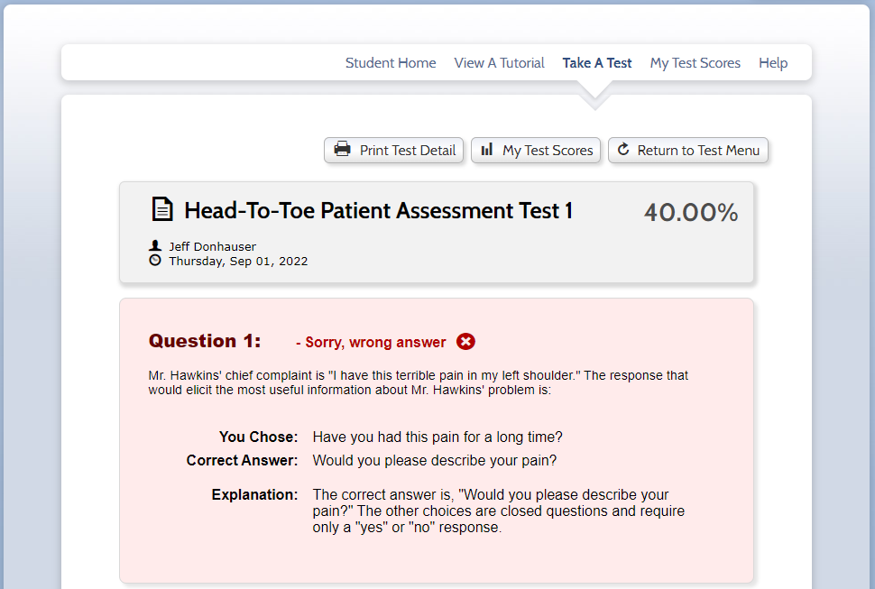Click the printer icon for Print Test Detail

pyautogui.click(x=343, y=150)
